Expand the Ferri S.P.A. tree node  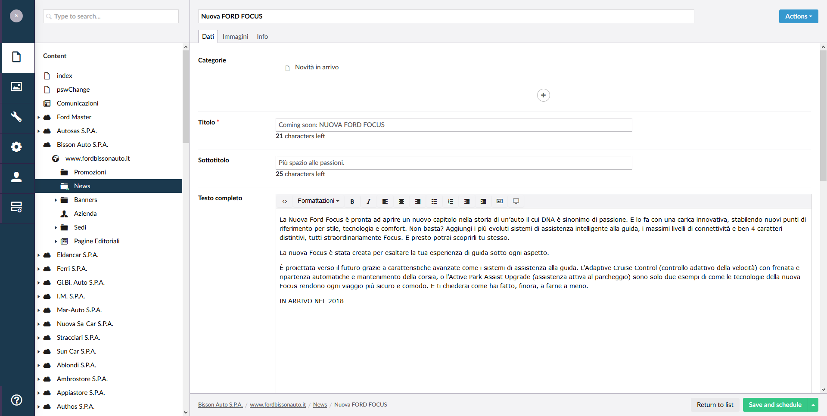pyautogui.click(x=39, y=269)
